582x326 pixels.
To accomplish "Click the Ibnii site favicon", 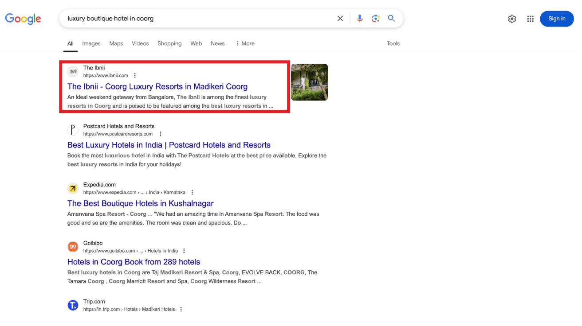I will coord(73,71).
